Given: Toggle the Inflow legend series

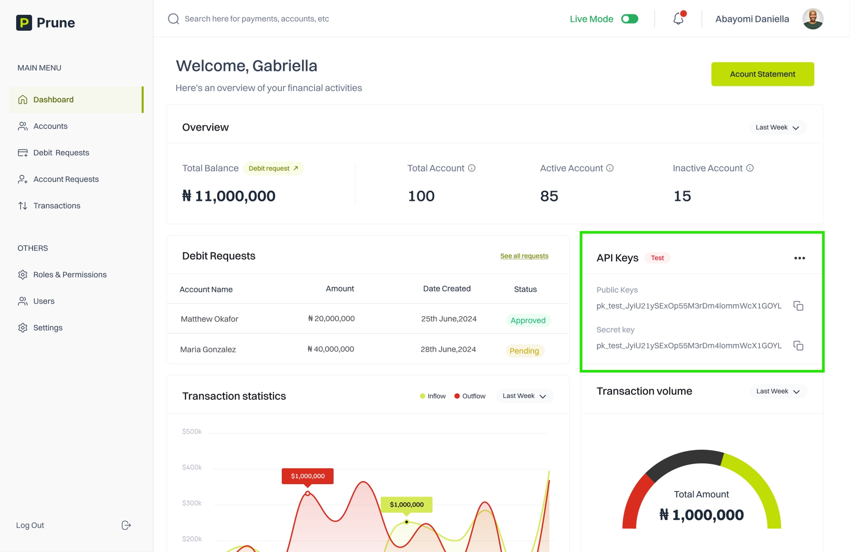Looking at the screenshot, I should [x=433, y=396].
